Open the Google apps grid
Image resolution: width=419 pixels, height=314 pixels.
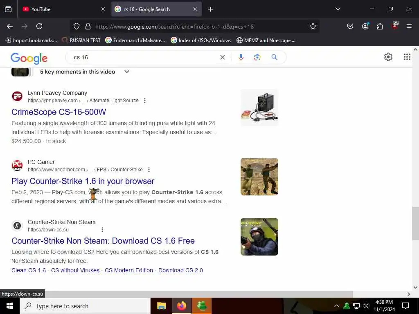tap(407, 57)
